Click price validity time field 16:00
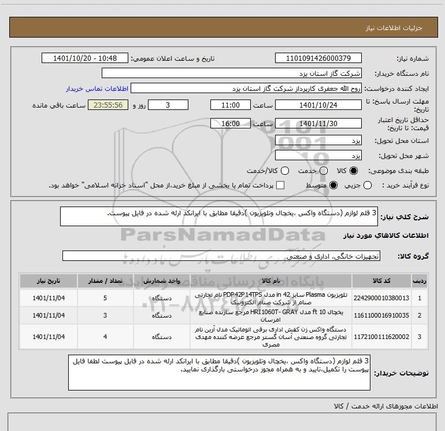Image resolution: width=445 pixels, height=431 pixels. 231,123
